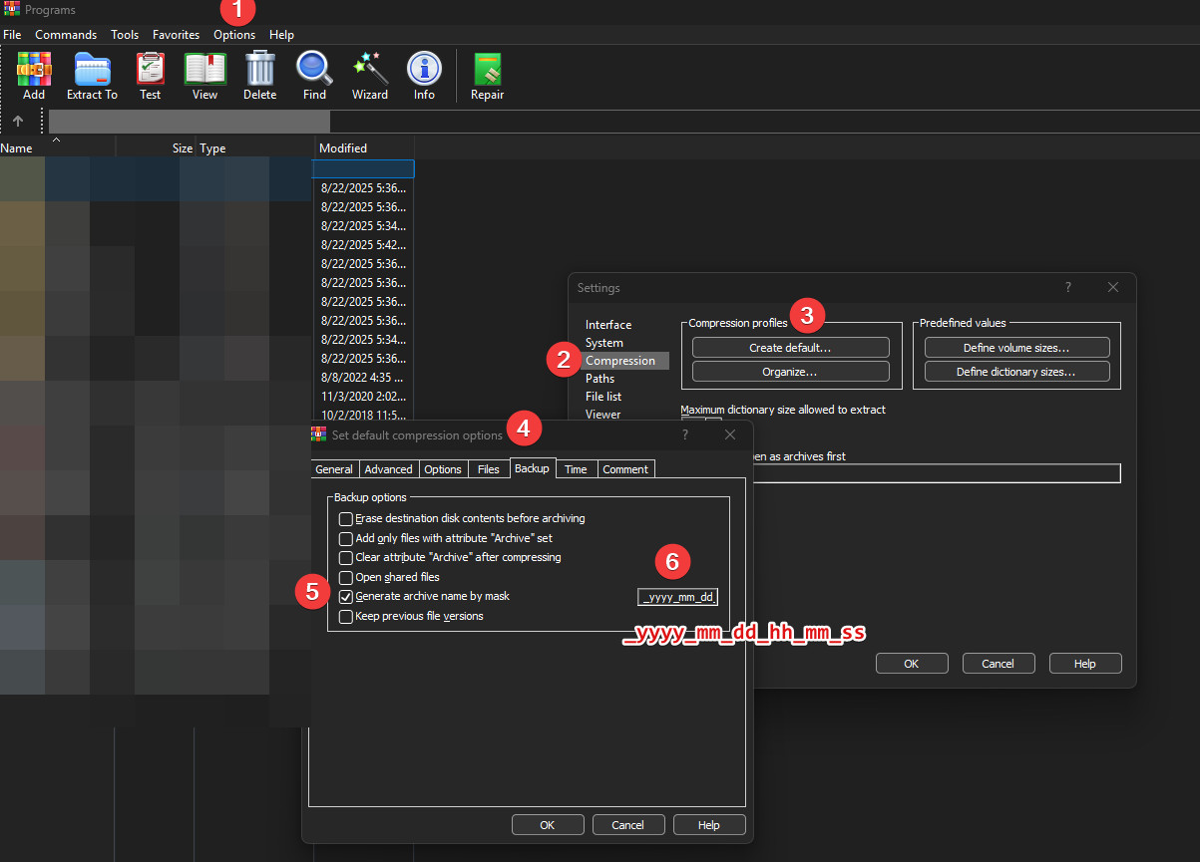This screenshot has width=1200, height=862.
Task: Click the Define volume sizes... button
Action: click(x=1016, y=348)
